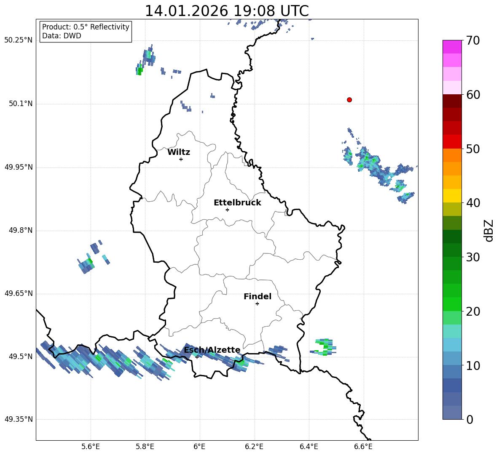Select the Wiltz city label
The width and height of the screenshot is (499, 455).
pos(179,152)
